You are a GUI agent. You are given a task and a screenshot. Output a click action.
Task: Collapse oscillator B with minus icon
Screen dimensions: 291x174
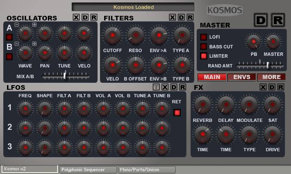coord(17,44)
